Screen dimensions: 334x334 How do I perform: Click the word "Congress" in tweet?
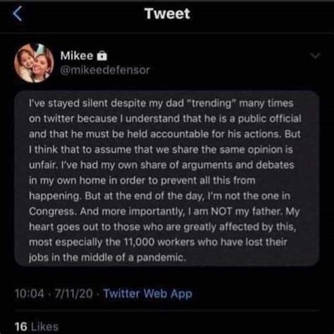tap(52, 212)
